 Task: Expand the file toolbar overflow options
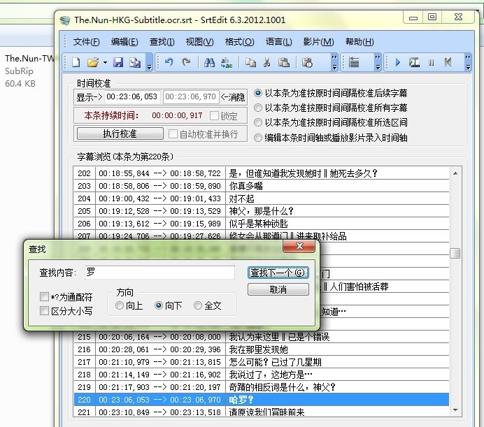pyautogui.click(x=150, y=63)
